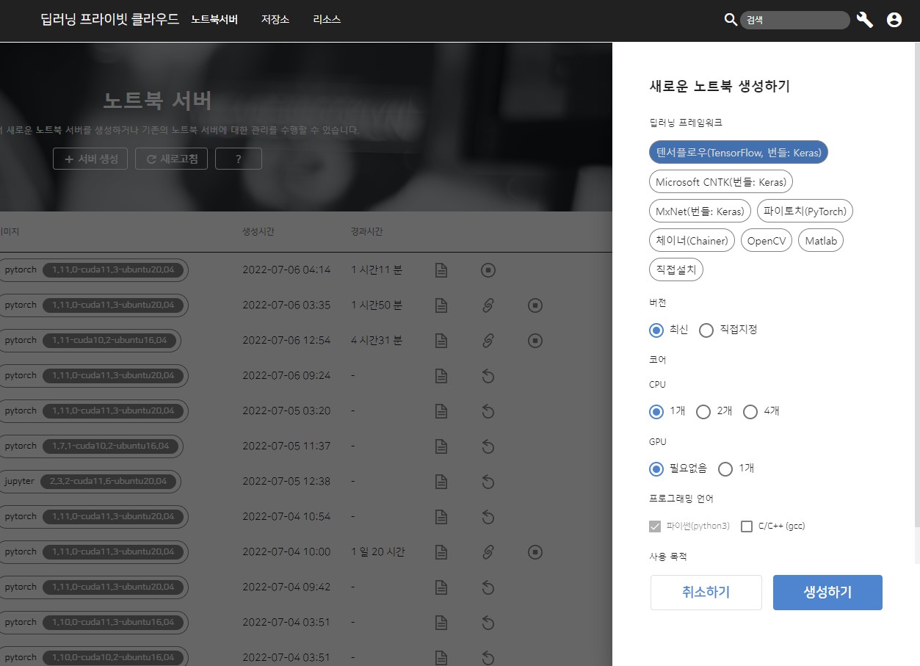View document icon for 2022-07-05 03:20 row
The image size is (920, 666).
[x=441, y=410]
